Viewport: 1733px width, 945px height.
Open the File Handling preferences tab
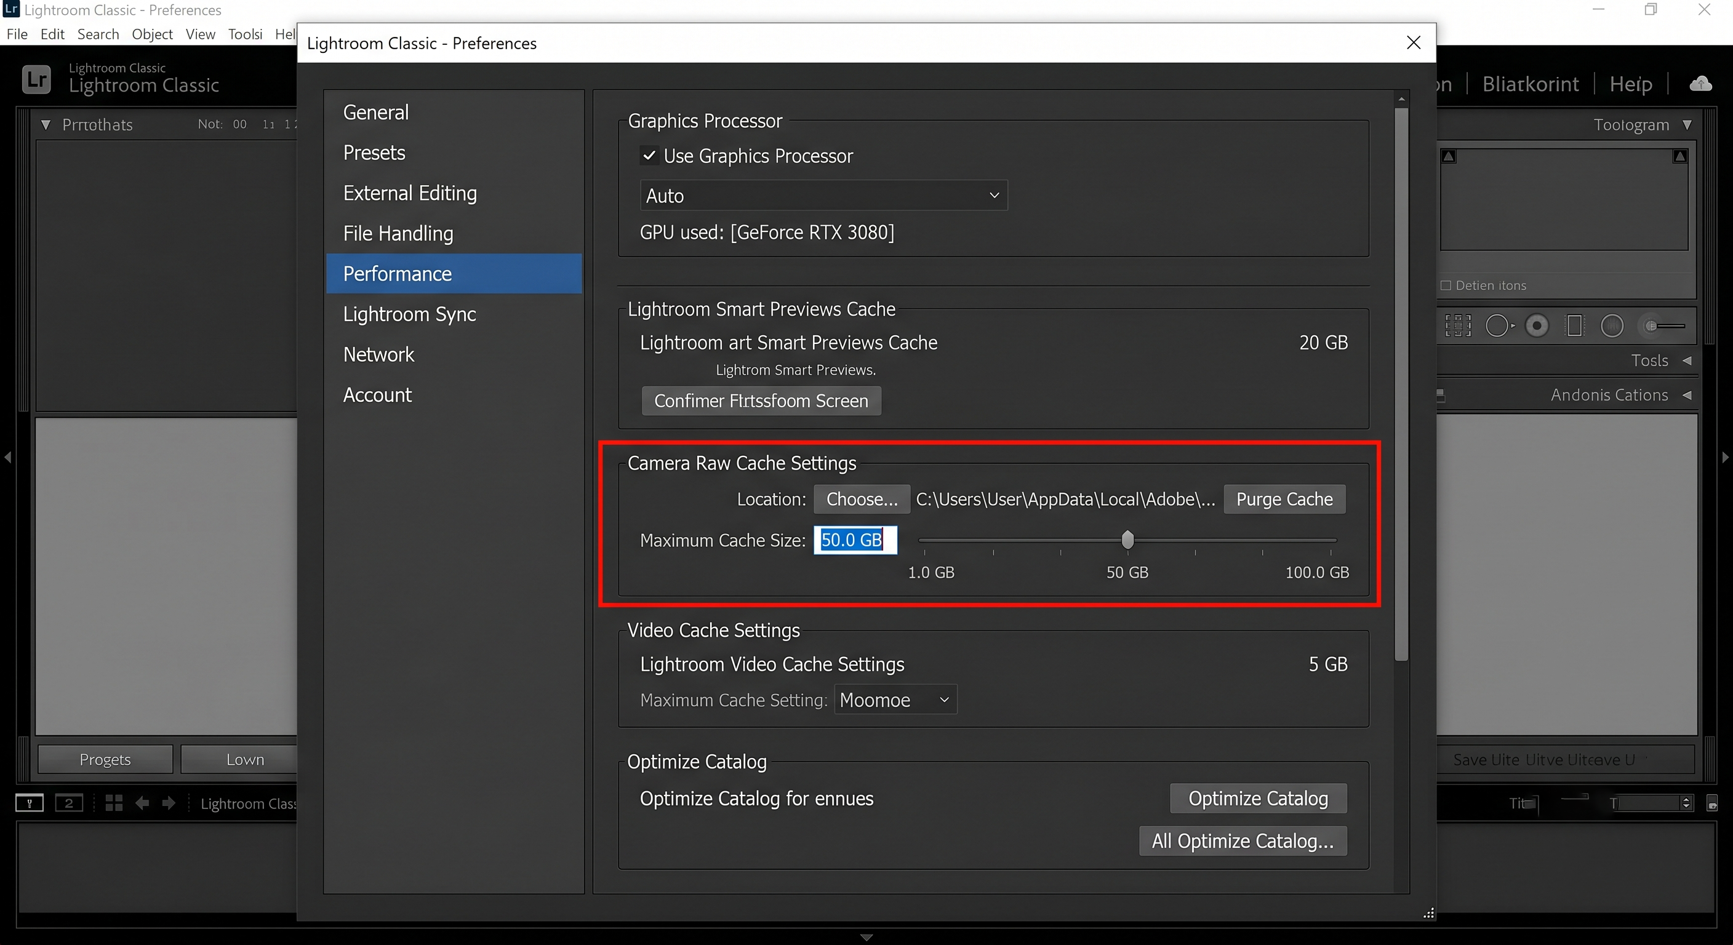click(x=398, y=233)
